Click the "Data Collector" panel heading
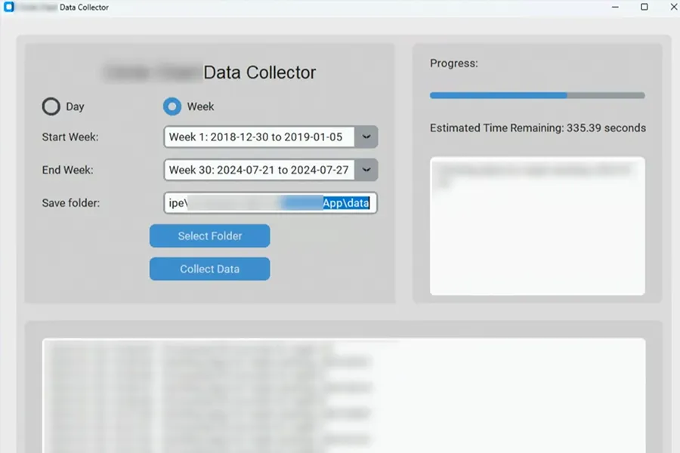Viewport: 680px width, 453px height. [x=259, y=72]
